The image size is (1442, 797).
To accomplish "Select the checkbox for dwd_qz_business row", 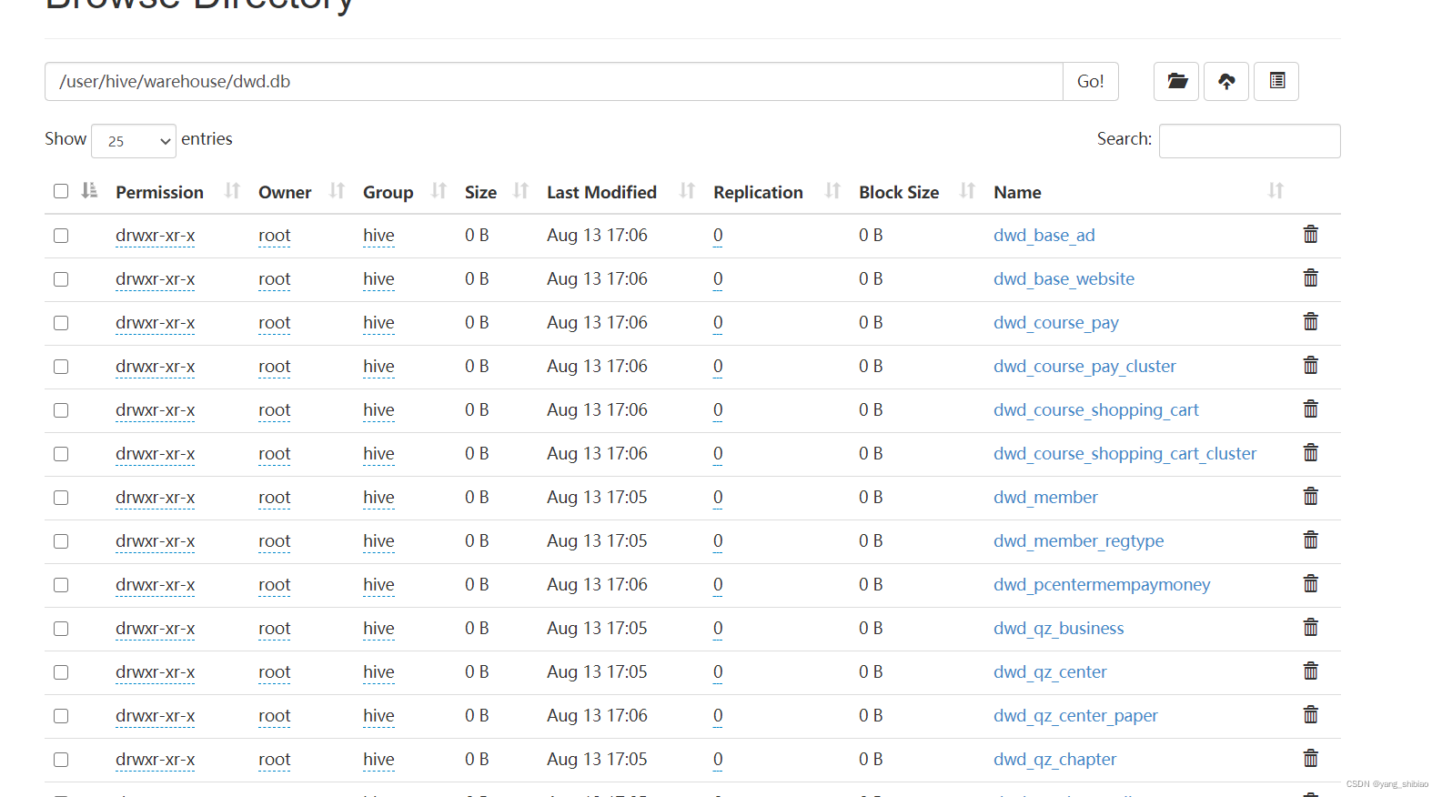I will (61, 629).
